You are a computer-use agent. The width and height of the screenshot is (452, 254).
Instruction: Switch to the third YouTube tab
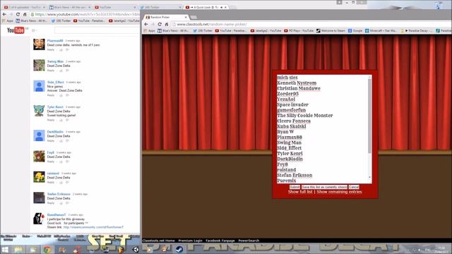coord(114,7)
